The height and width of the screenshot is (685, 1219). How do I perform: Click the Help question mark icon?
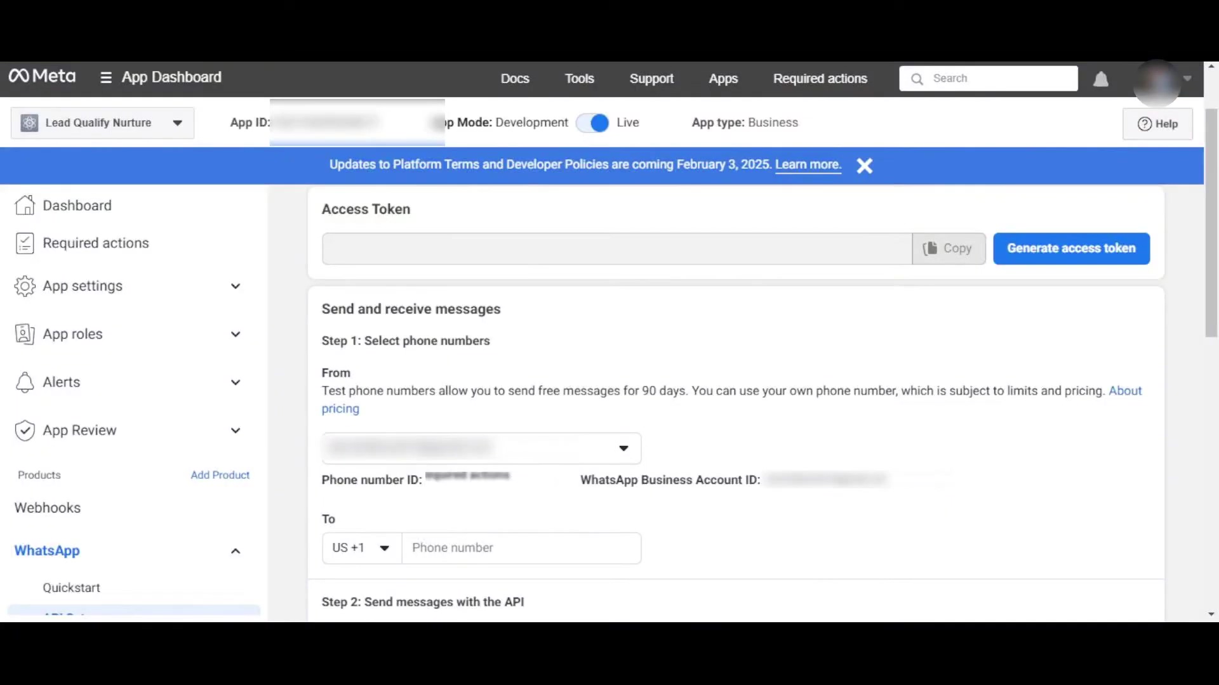(x=1145, y=124)
